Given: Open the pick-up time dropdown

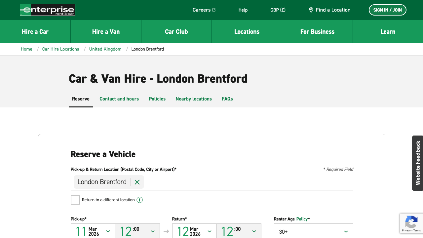Looking at the screenshot, I should coord(152,231).
